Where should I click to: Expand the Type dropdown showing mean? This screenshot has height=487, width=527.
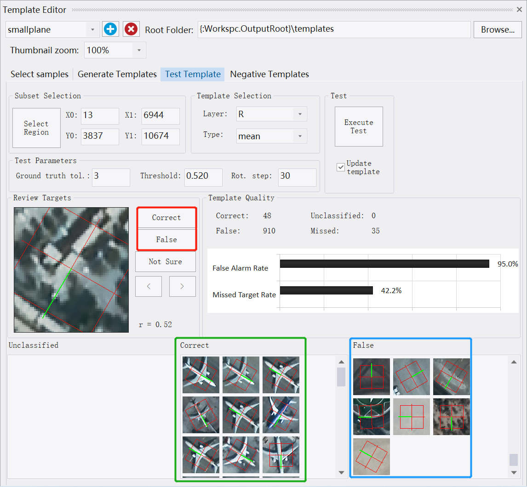coord(299,136)
